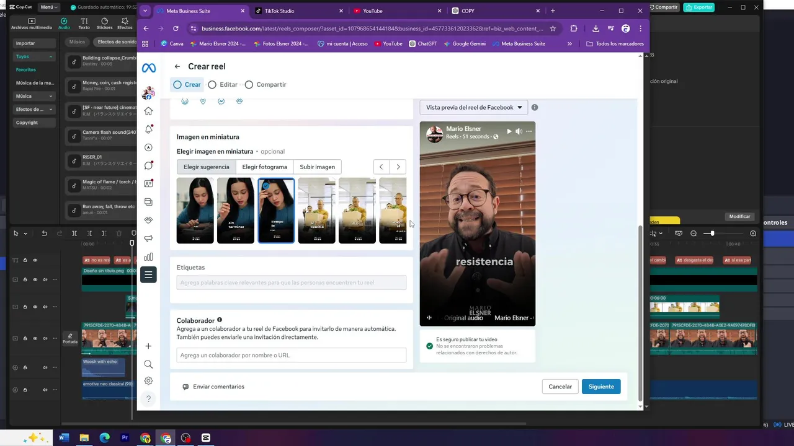Open Home in Meta Business Suite sidebar
The height and width of the screenshot is (446, 794).
pos(148,111)
